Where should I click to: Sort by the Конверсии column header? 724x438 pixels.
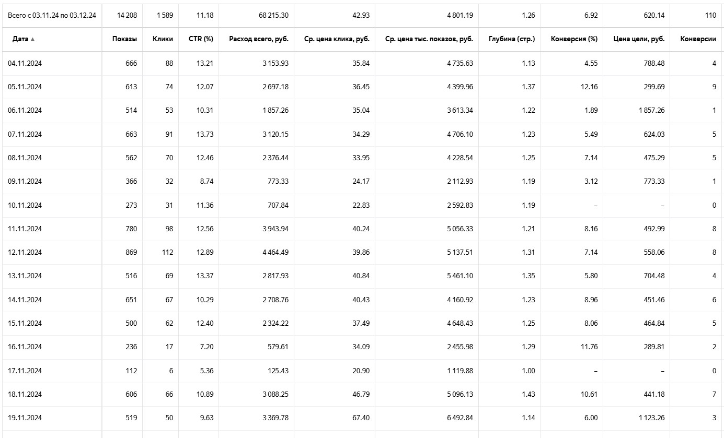(x=698, y=39)
